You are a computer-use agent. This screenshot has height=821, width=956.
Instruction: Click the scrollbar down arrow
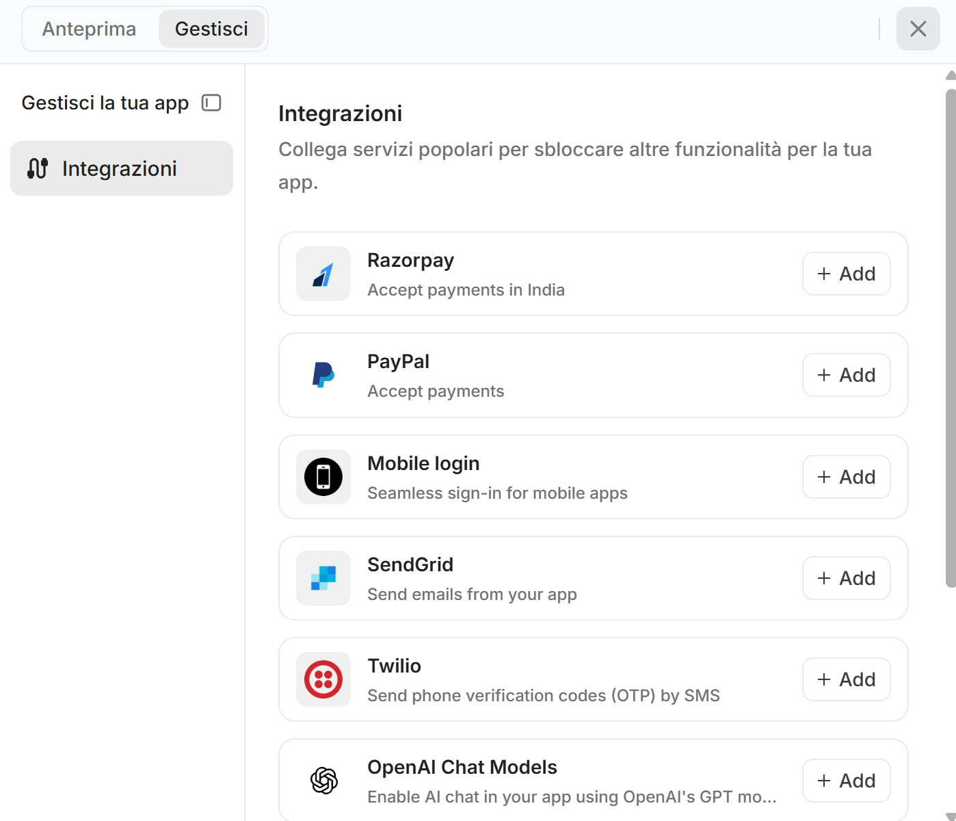951,816
